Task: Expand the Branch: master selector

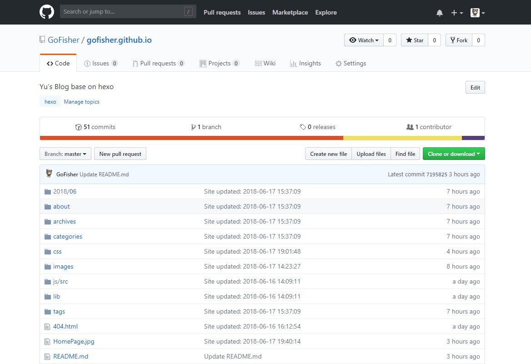Action: (65, 154)
